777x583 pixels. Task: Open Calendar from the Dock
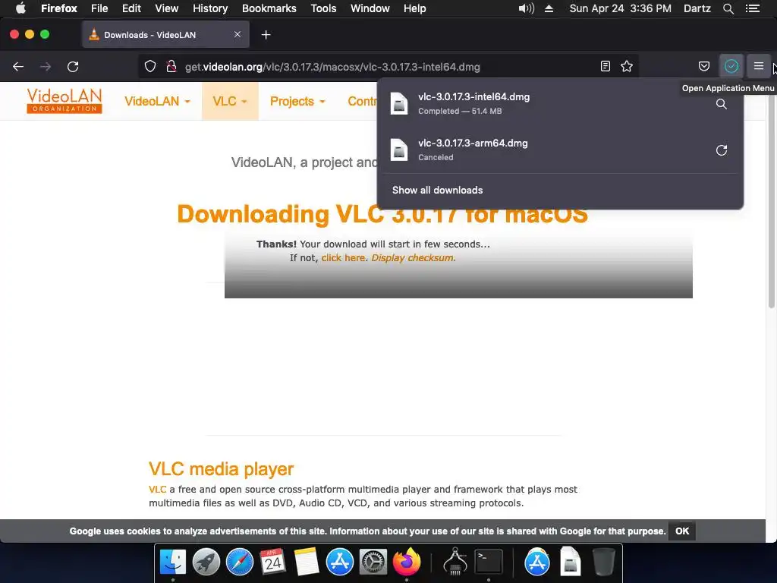pos(272,562)
